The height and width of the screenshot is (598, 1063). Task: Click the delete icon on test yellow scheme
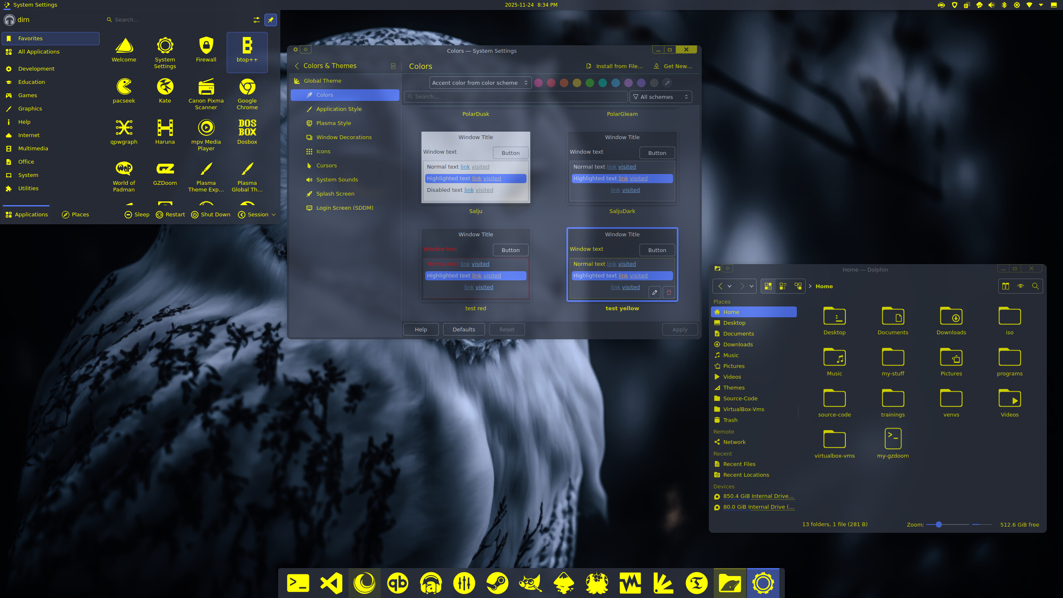click(x=669, y=292)
